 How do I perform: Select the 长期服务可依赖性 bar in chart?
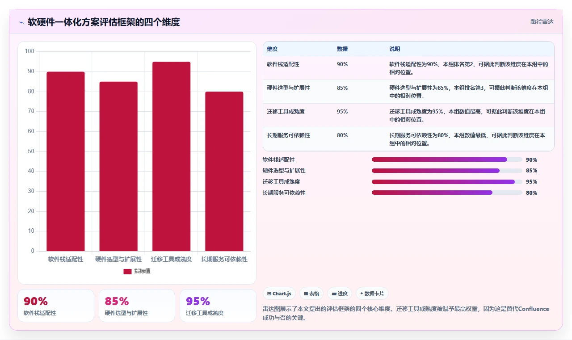click(x=224, y=172)
